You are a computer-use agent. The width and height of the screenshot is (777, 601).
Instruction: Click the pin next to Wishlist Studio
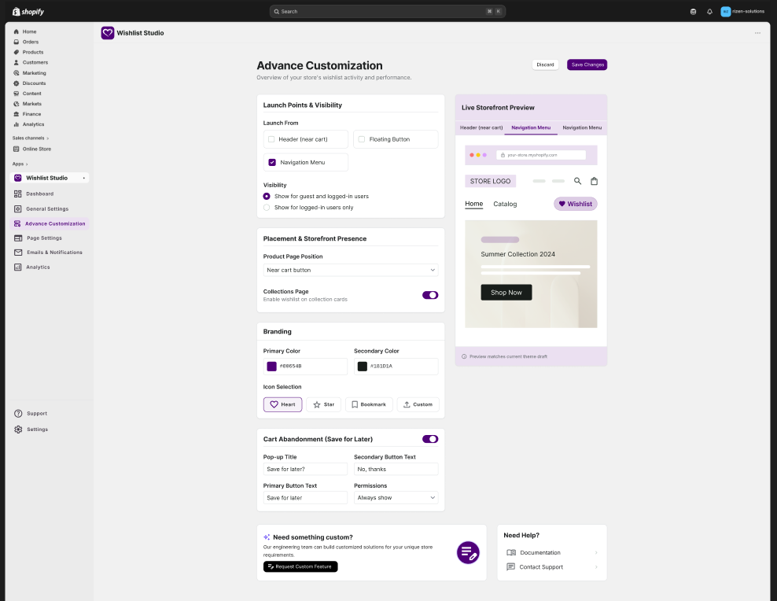83,178
